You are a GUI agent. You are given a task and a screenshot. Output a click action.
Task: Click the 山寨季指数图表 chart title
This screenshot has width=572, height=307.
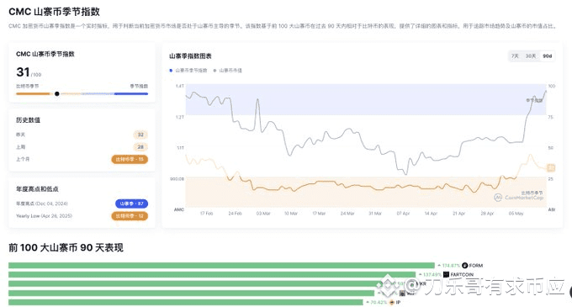190,56
